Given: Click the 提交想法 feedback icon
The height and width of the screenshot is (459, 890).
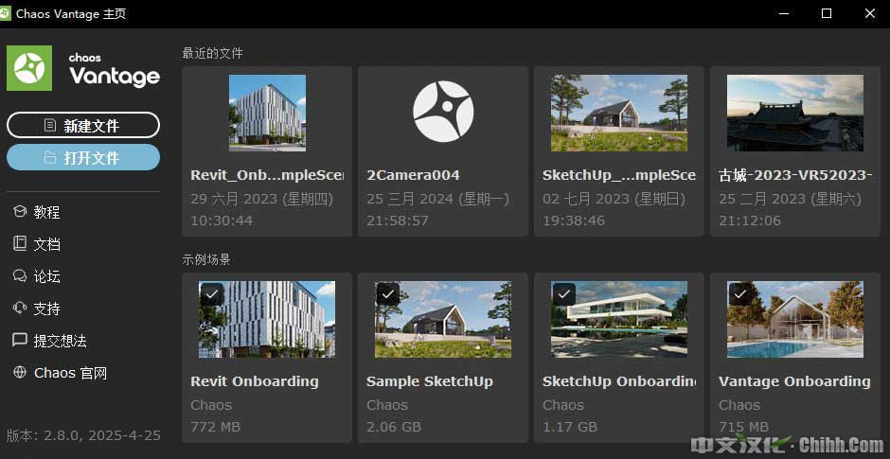Looking at the screenshot, I should pos(19,341).
